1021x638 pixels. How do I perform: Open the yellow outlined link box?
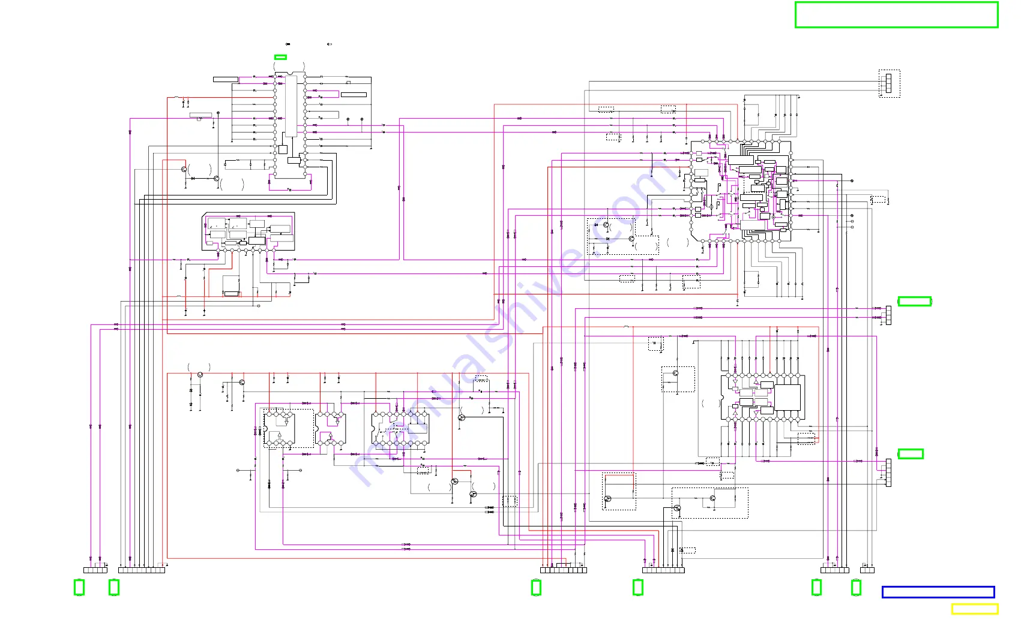975,609
